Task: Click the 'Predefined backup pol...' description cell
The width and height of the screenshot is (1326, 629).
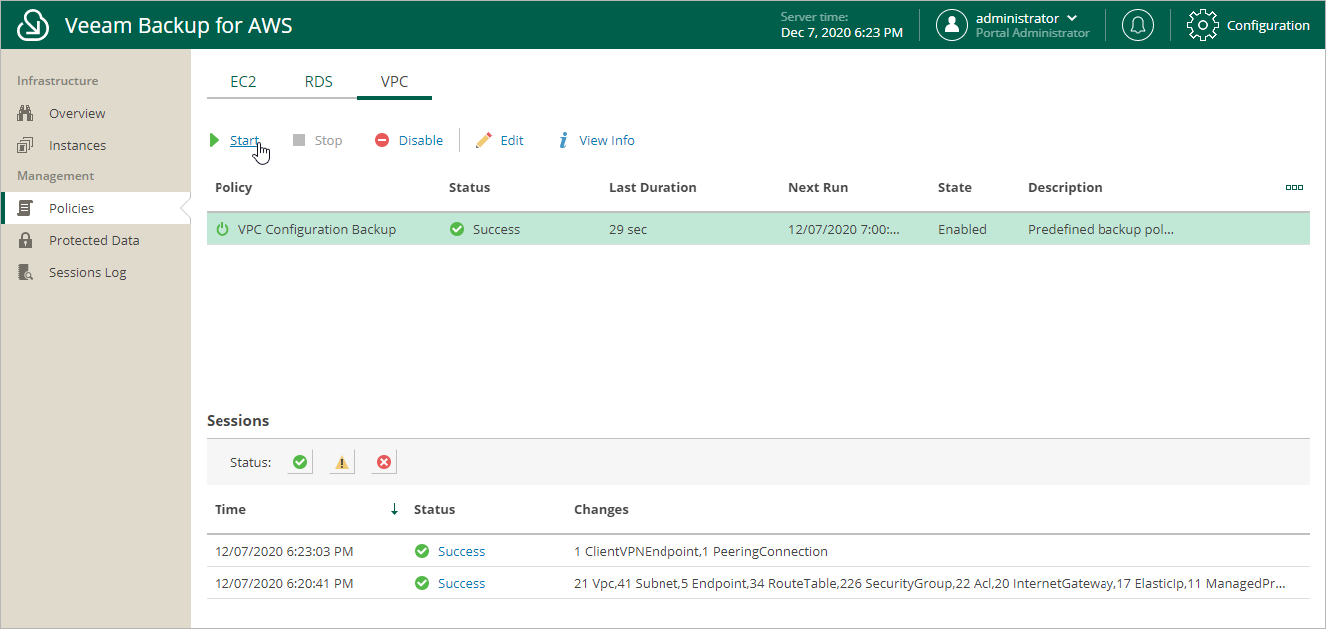Action: [x=1101, y=229]
